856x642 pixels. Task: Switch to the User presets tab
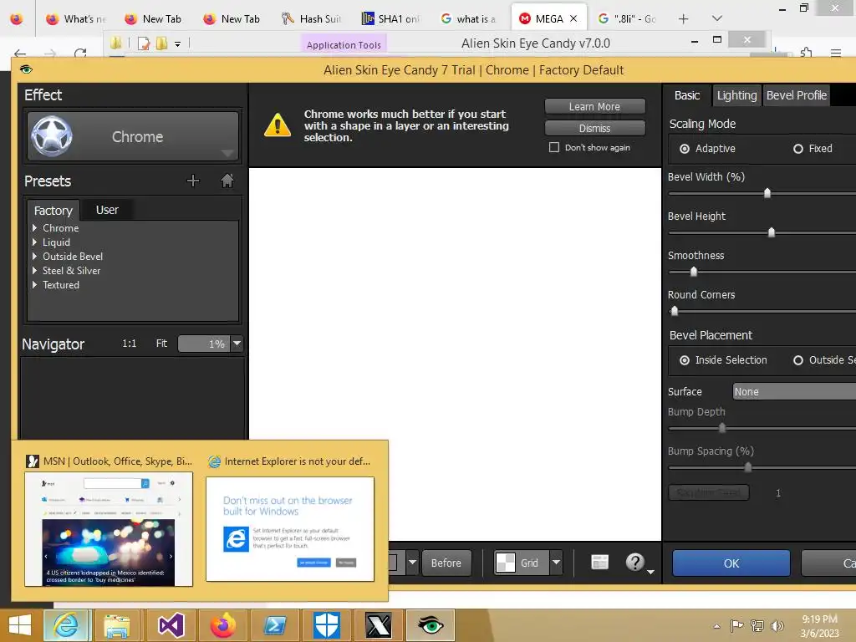tap(107, 210)
